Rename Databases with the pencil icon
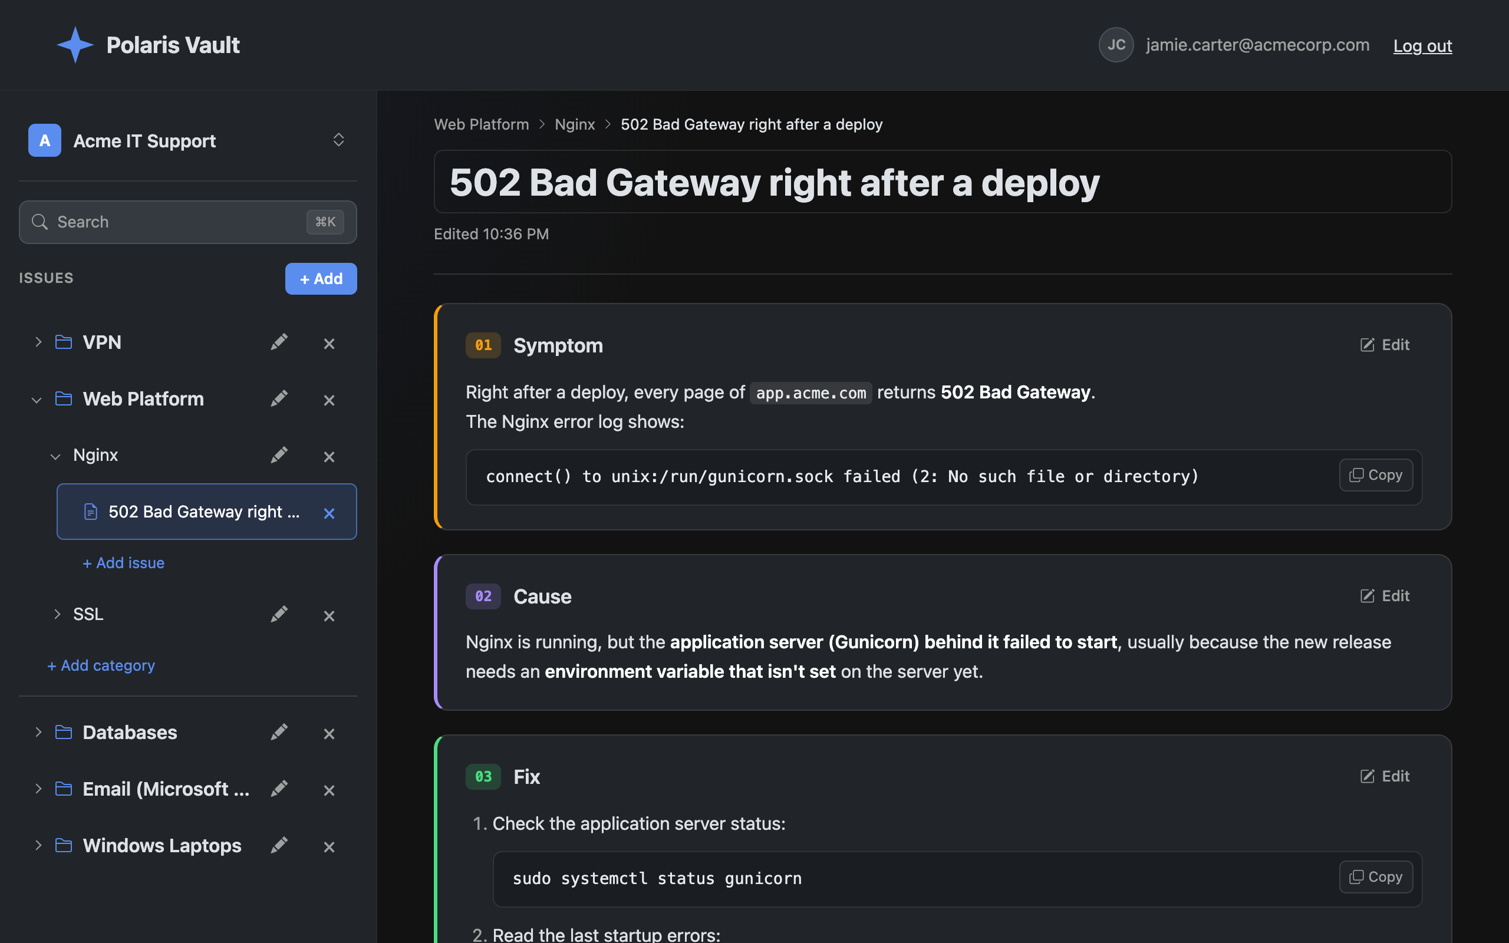This screenshot has height=943, width=1509. (x=279, y=732)
